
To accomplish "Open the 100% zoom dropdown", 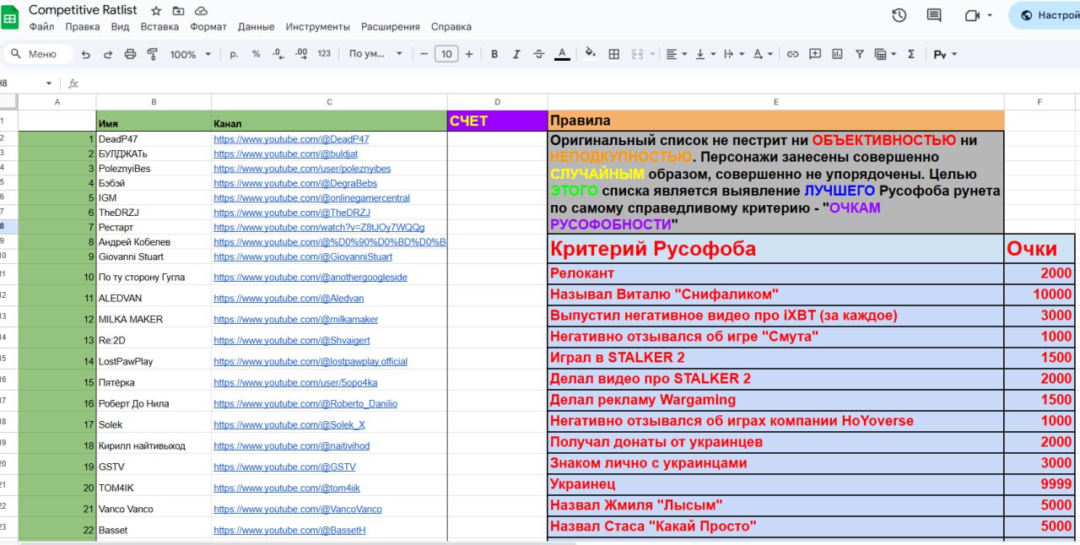I will pos(191,54).
